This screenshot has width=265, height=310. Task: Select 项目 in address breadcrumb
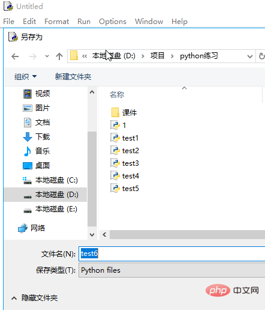coord(157,56)
